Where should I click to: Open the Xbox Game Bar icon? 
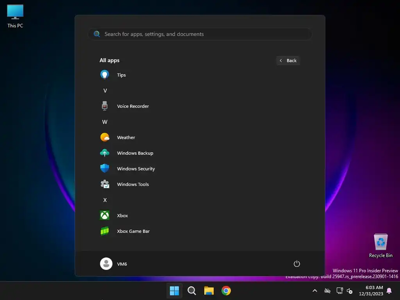click(x=105, y=231)
